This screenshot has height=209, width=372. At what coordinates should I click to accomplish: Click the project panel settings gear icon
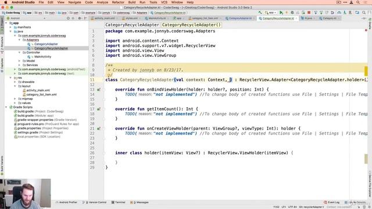tap(80, 18)
